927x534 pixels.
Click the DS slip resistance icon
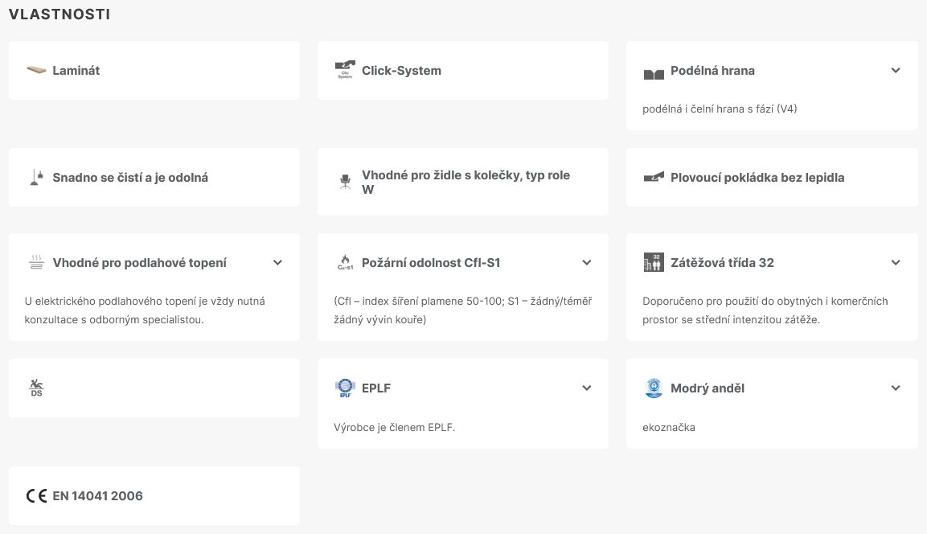(36, 388)
